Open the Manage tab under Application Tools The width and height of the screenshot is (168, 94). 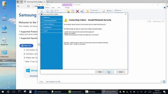pyautogui.click(x=67, y=8)
